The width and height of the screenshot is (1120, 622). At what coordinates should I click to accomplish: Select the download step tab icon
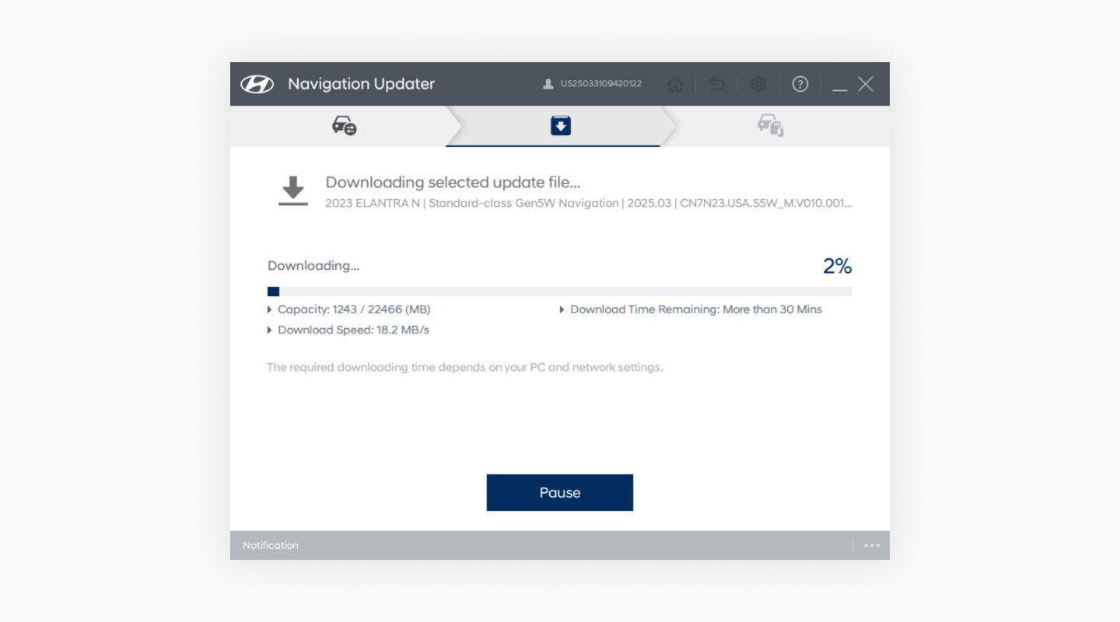coord(561,125)
